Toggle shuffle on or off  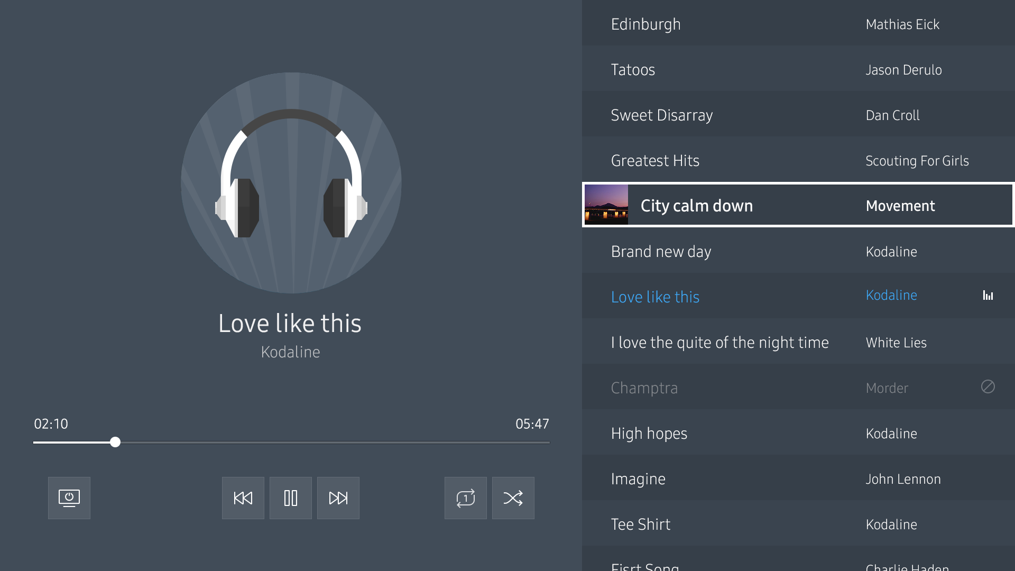514,498
